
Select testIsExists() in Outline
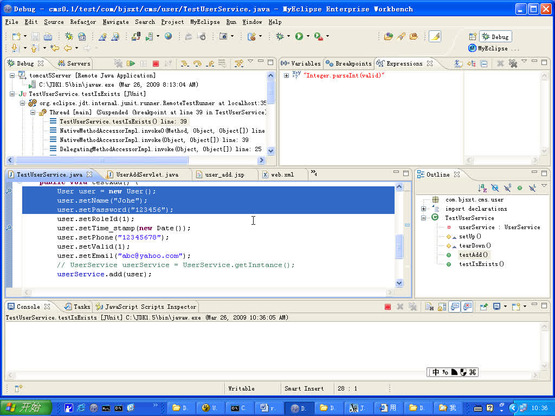coord(481,264)
